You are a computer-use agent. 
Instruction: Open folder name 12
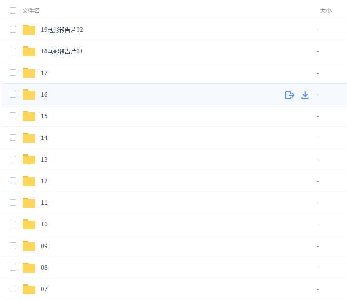tap(44, 181)
